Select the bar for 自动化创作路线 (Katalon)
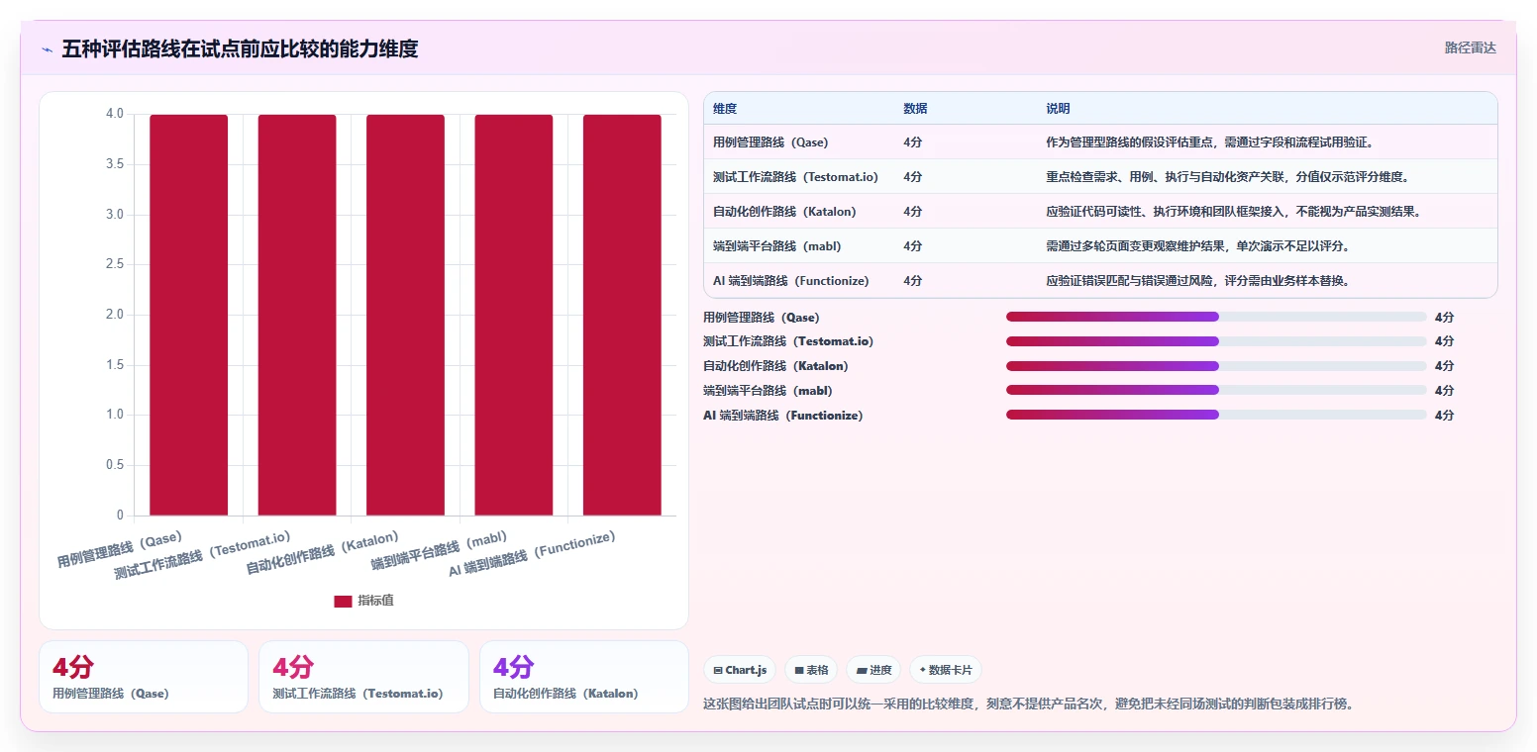 coord(405,315)
